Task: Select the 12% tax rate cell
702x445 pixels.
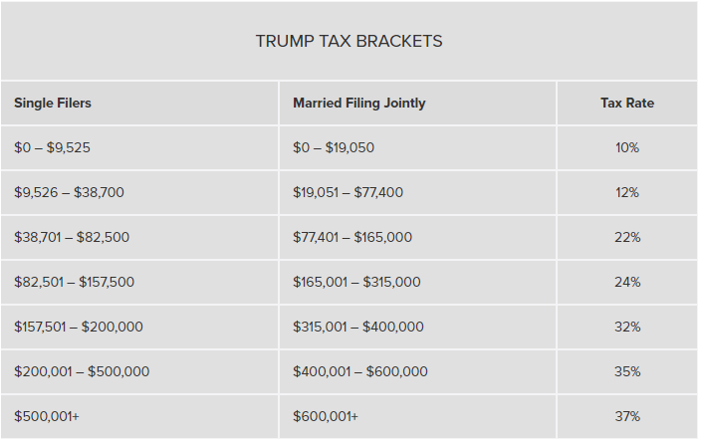Action: (x=627, y=192)
